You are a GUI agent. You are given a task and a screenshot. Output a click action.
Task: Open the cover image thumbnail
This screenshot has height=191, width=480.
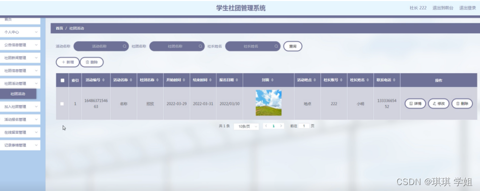(x=269, y=102)
